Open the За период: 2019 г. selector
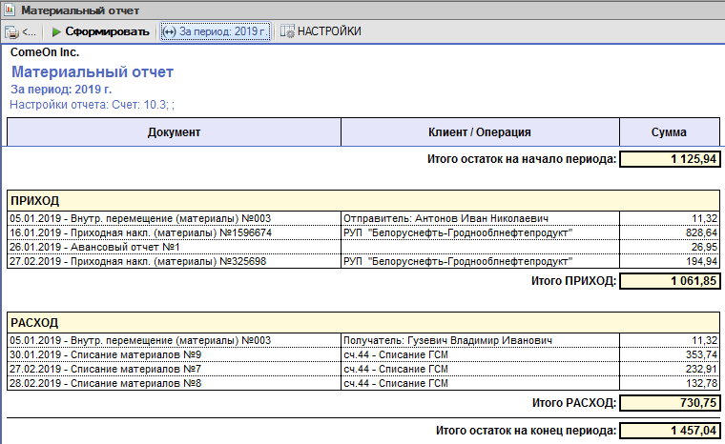 click(216, 31)
